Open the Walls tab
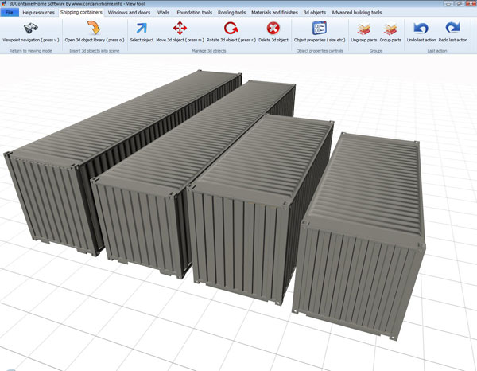 164,13
